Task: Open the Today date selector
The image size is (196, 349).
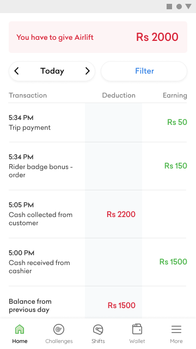Action: click(52, 71)
